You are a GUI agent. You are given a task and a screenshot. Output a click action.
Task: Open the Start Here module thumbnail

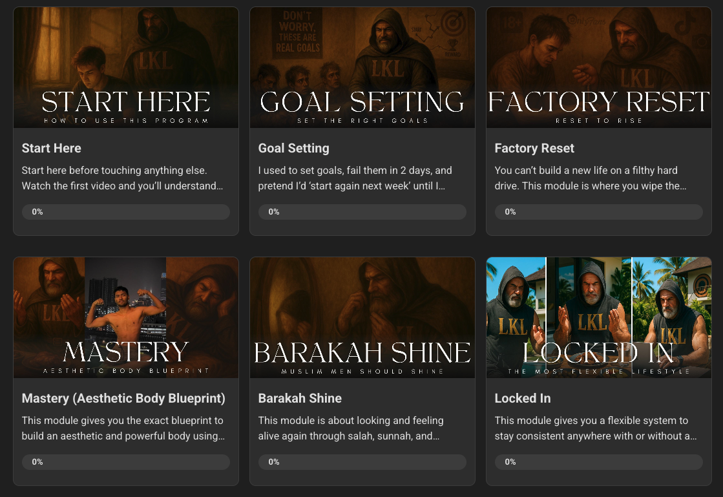point(126,67)
